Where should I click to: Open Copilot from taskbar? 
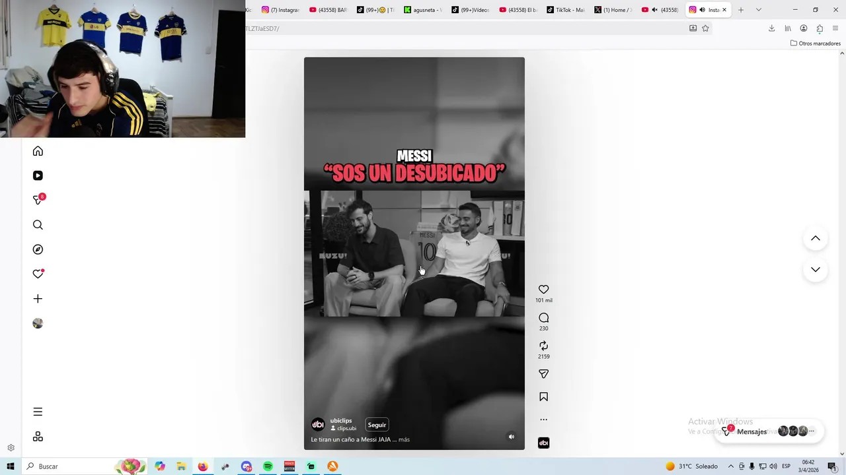point(160,466)
